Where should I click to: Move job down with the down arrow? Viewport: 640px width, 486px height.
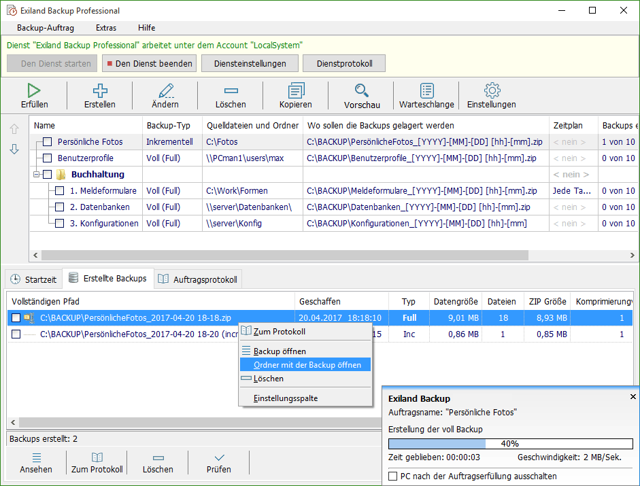click(14, 149)
